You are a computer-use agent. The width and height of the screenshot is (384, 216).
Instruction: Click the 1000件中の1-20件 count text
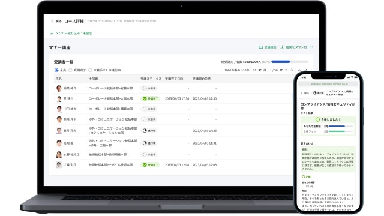pos(236,70)
